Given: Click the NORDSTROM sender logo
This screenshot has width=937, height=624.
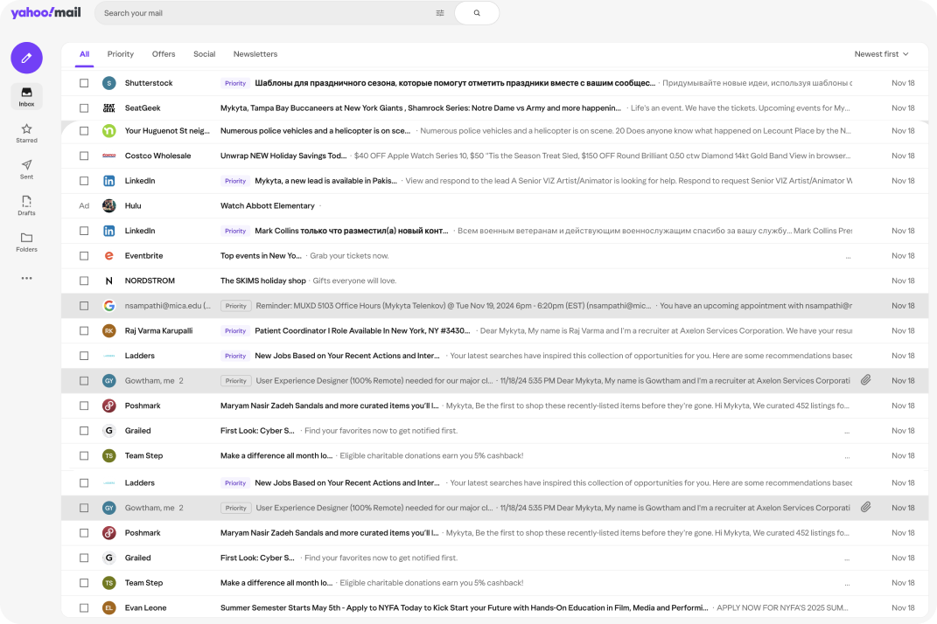Looking at the screenshot, I should [108, 281].
